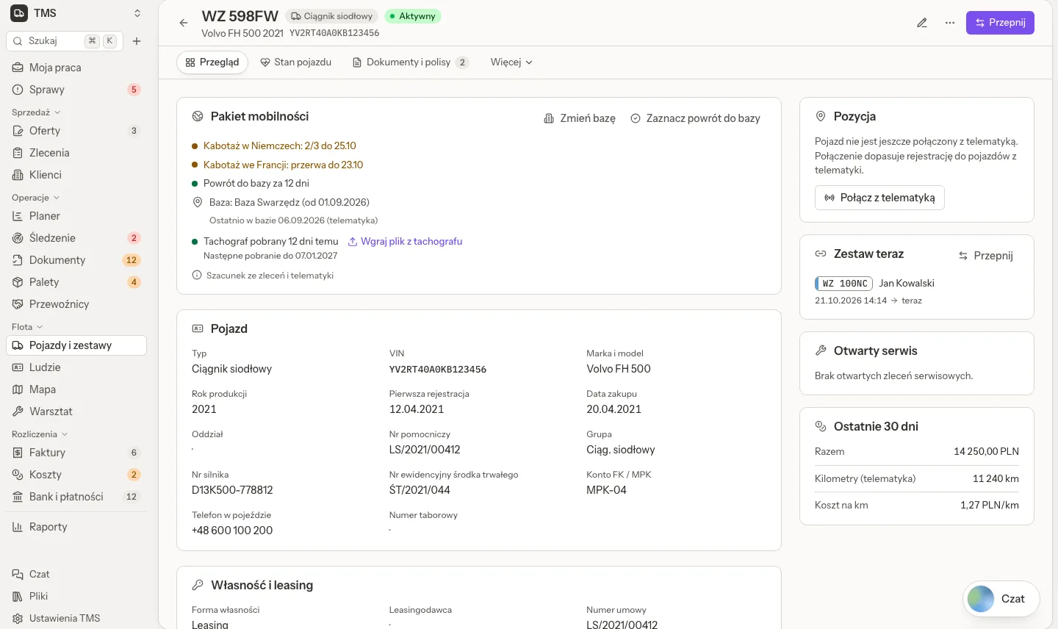The image size is (1058, 629).
Task: Select the Przegląd tab
Action: click(x=212, y=62)
